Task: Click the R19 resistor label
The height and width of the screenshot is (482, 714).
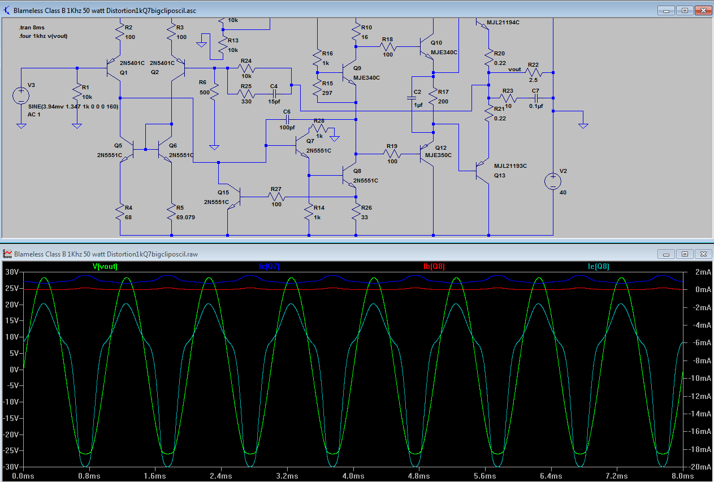Action: [x=392, y=146]
